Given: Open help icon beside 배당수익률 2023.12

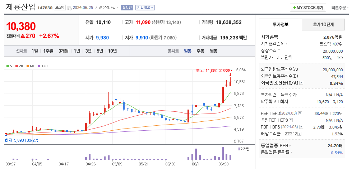Looking at the screenshot, I should [x=300, y=134].
